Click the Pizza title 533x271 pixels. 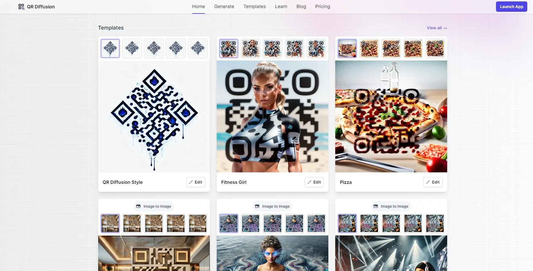[346, 182]
